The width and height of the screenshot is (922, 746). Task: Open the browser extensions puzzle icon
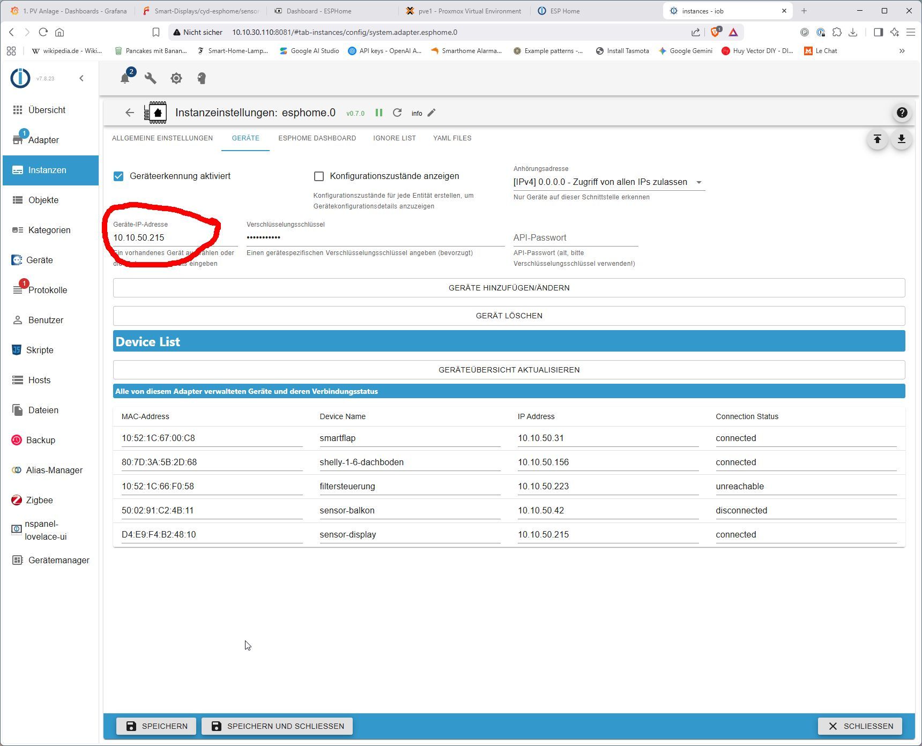coord(837,32)
